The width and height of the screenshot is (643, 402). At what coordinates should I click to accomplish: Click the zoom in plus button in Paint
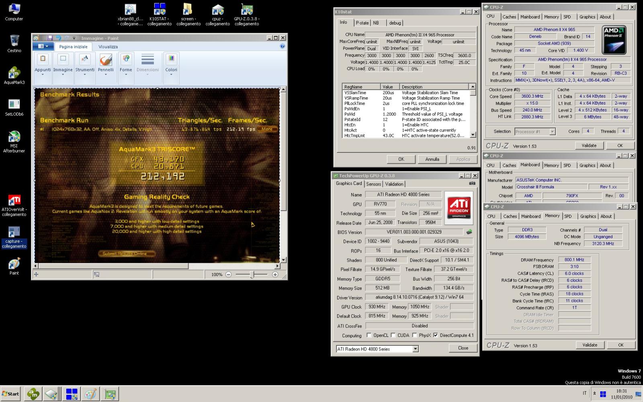pos(275,275)
